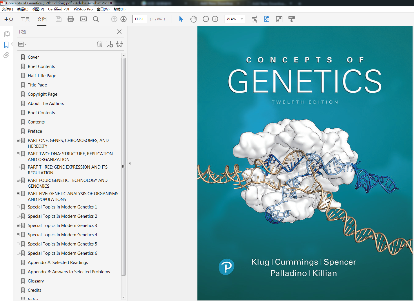Open the 编辑(E) menu
Screen dimensions: 414x301
pos(23,9)
